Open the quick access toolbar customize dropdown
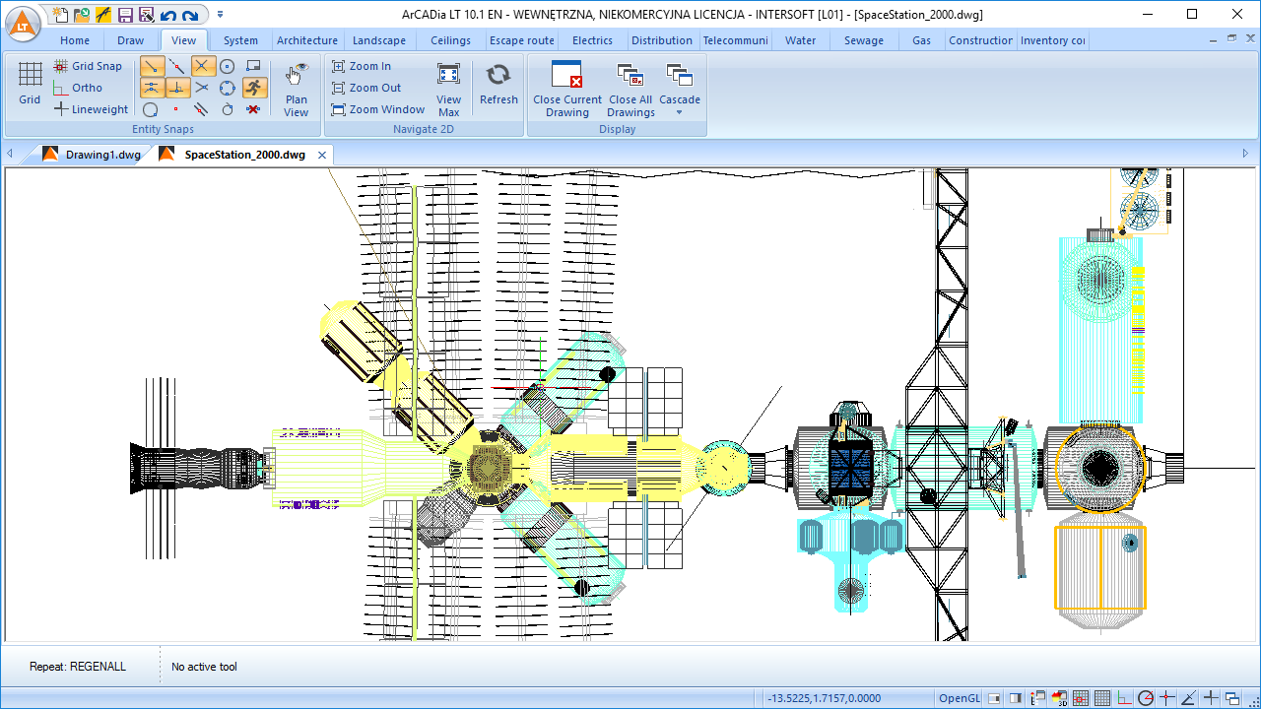The image size is (1261, 709). pyautogui.click(x=220, y=15)
